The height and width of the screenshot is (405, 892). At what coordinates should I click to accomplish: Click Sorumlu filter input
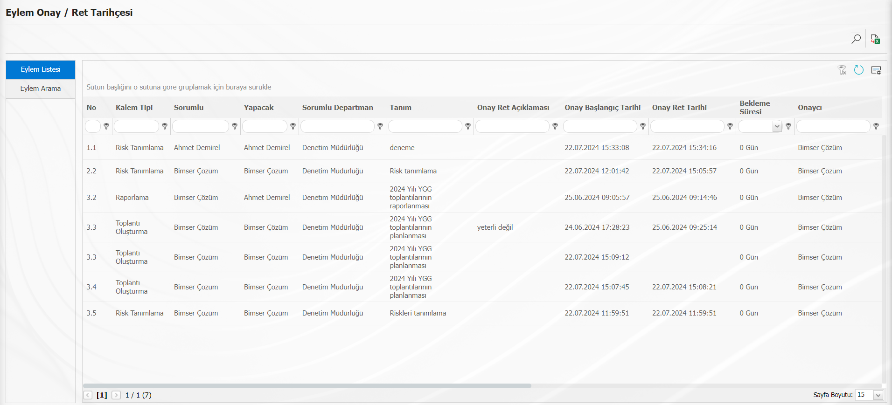(x=201, y=126)
